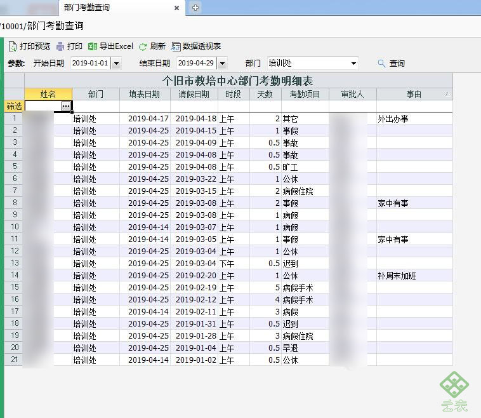Click the 刷新 label
This screenshot has height=418, width=481.
tap(157, 46)
